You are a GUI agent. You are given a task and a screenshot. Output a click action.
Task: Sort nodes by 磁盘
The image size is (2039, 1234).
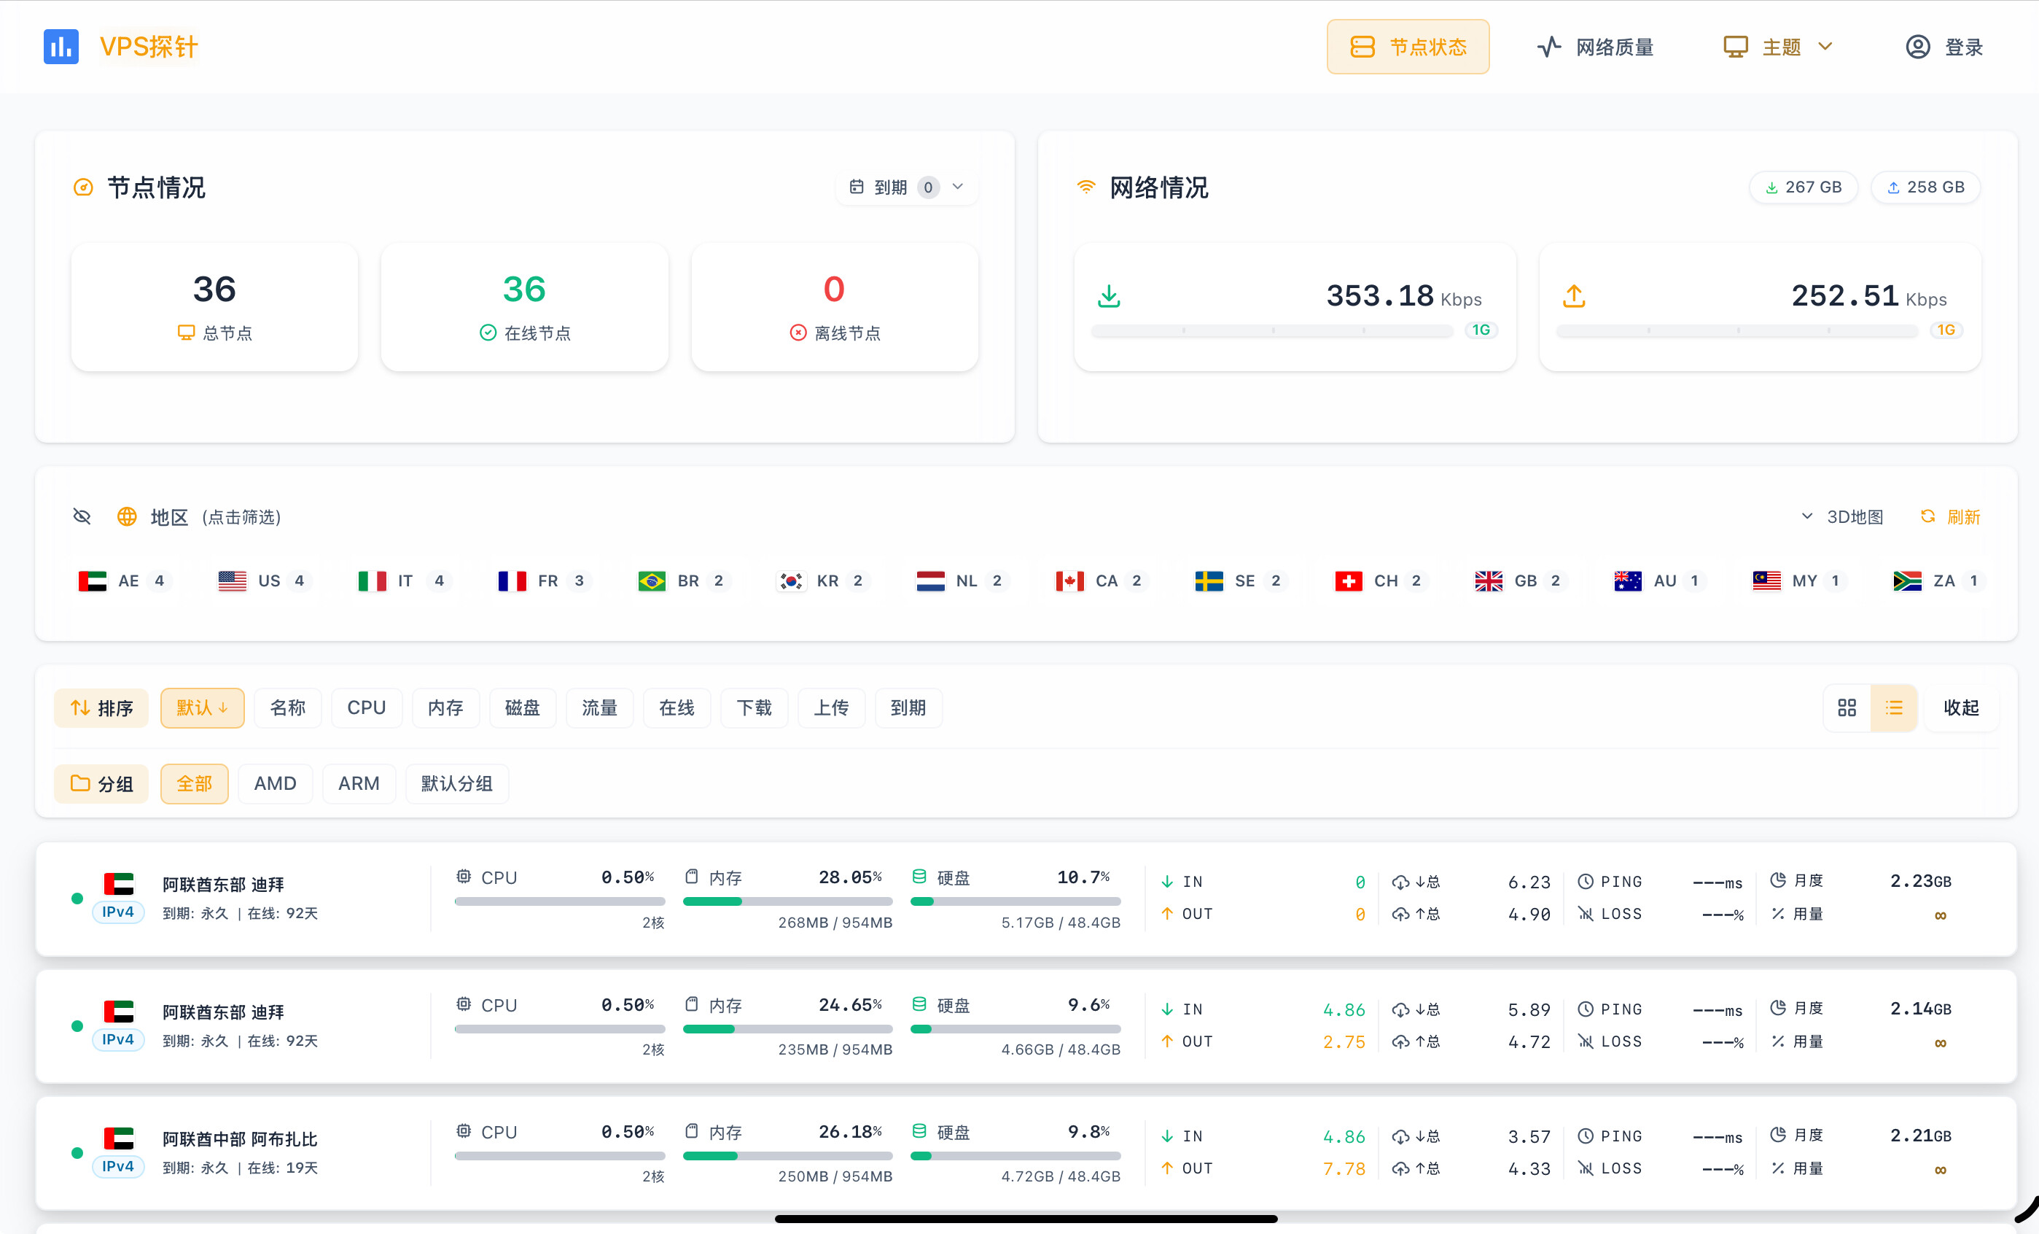click(522, 707)
